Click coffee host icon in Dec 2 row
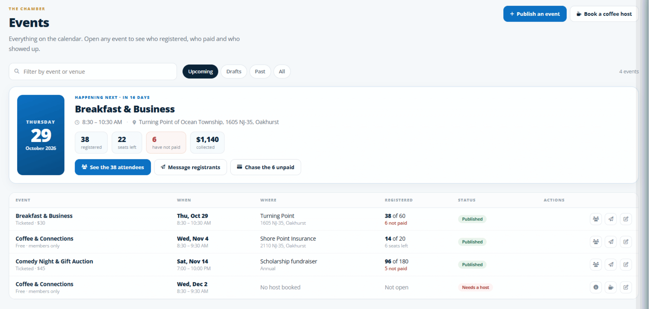This screenshot has height=309, width=649. point(611,287)
